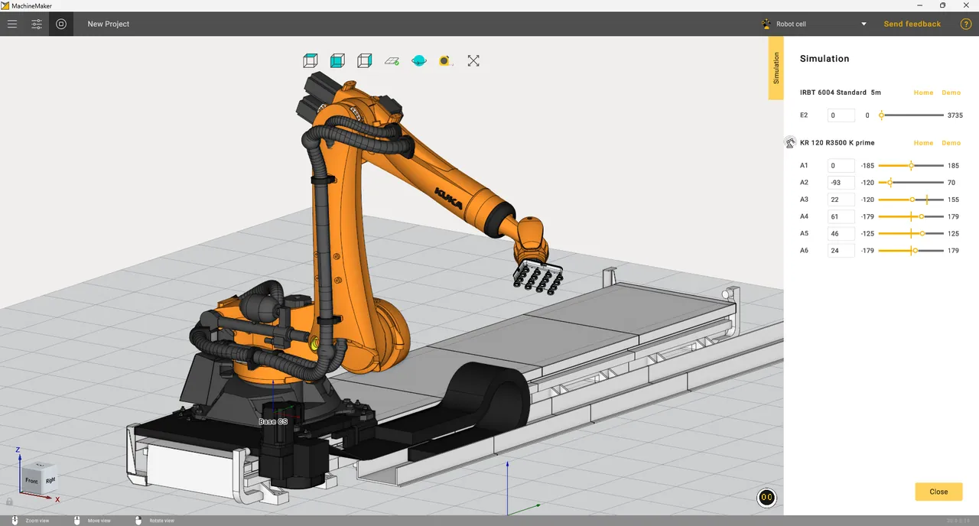The image size is (979, 526).
Task: Click the fit-to-screen arrows icon
Action: click(x=473, y=60)
